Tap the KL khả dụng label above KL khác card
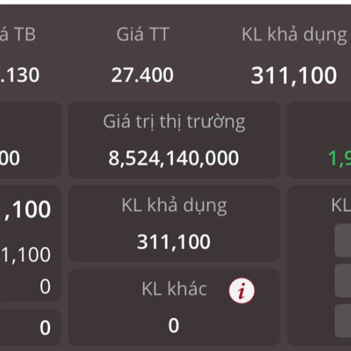351x351 pixels. coord(174,205)
